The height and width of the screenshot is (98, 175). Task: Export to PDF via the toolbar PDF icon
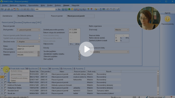[14, 9]
